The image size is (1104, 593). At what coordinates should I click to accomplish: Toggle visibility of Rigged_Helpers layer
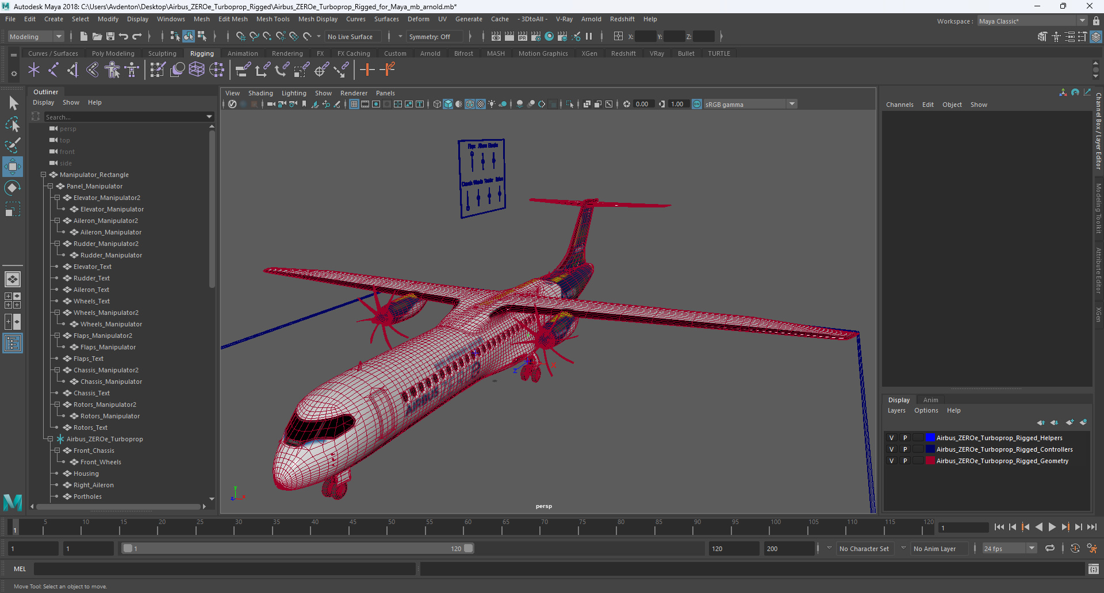pyautogui.click(x=892, y=438)
